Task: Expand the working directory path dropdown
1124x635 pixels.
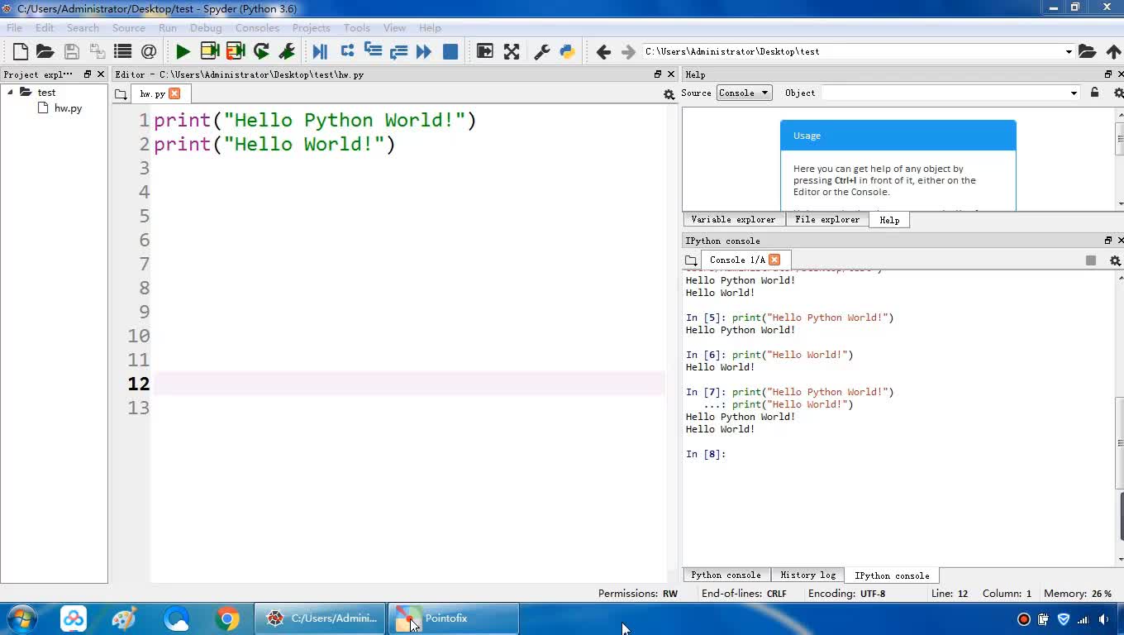Action: pos(1068,51)
